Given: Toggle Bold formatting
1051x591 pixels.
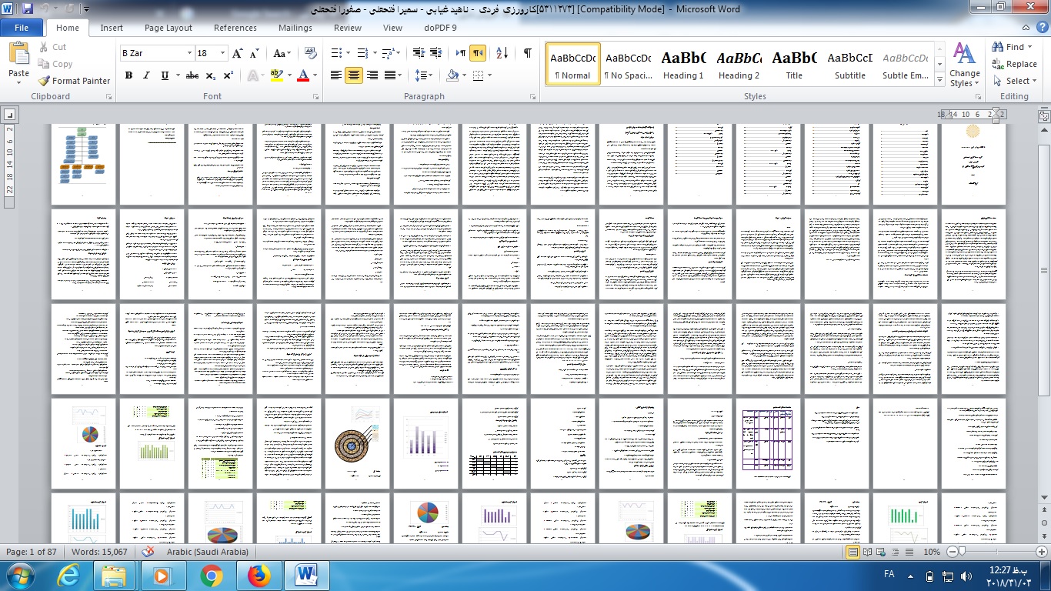Looking at the screenshot, I should click(128, 75).
